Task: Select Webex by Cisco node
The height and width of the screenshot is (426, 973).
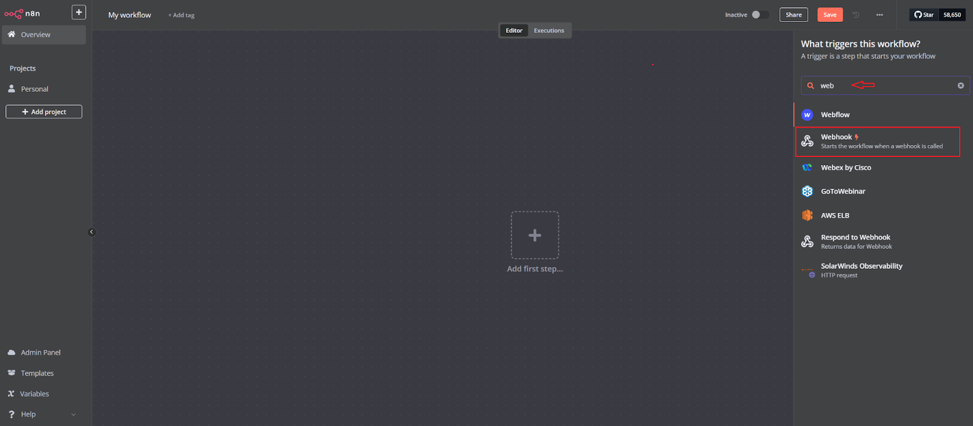Action: click(881, 167)
